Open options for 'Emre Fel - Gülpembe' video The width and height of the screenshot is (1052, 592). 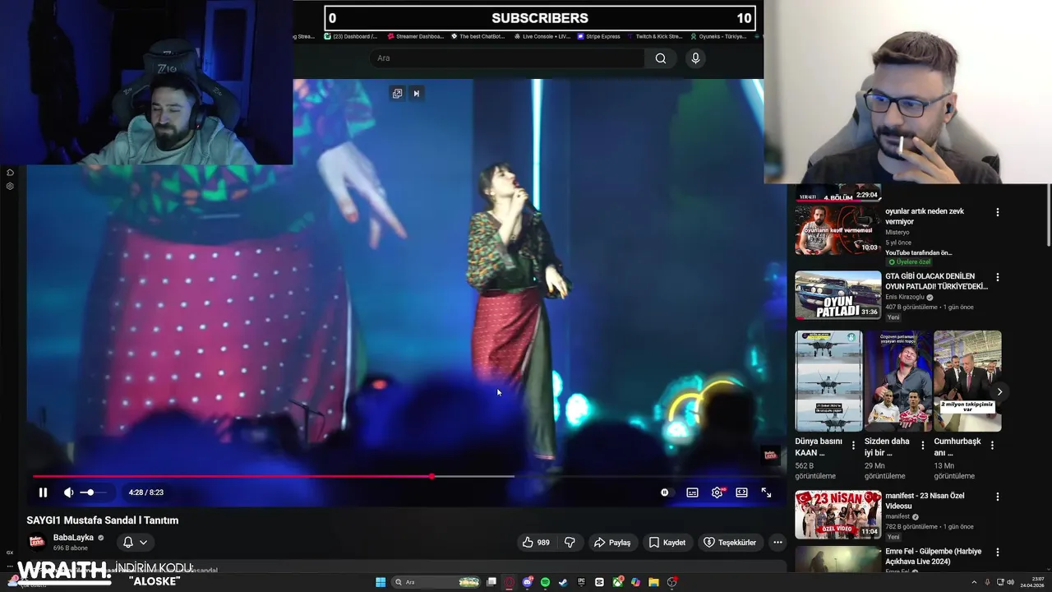click(x=998, y=553)
